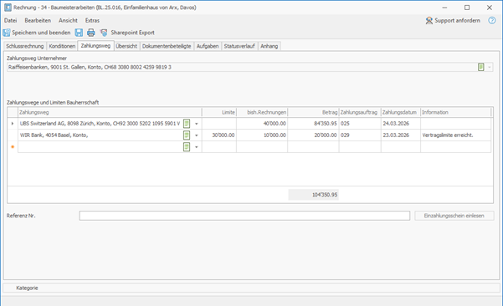
Task: Expand the Zahlungsweg Unternehmer dropdown arrow
Action: click(x=490, y=67)
